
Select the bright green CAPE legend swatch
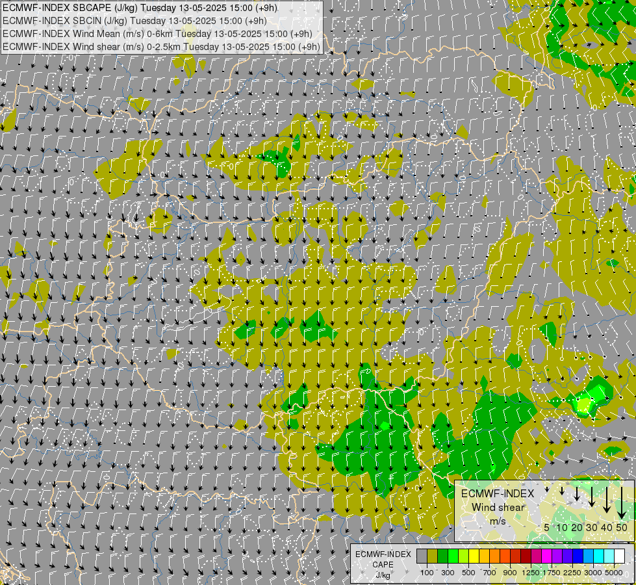(453, 556)
